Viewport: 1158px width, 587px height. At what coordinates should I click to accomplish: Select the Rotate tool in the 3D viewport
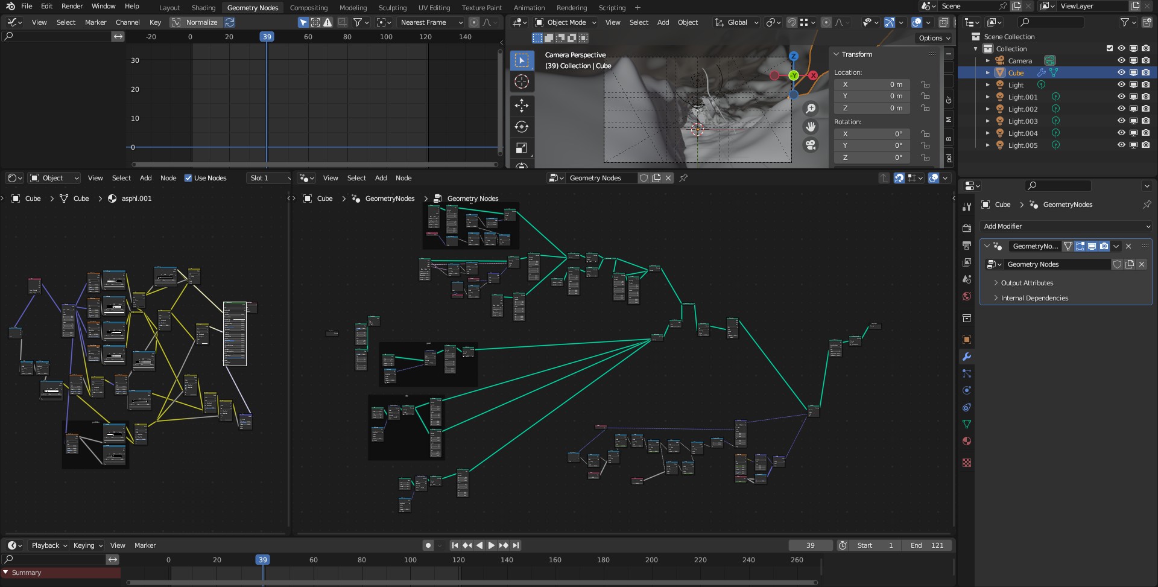tap(522, 127)
